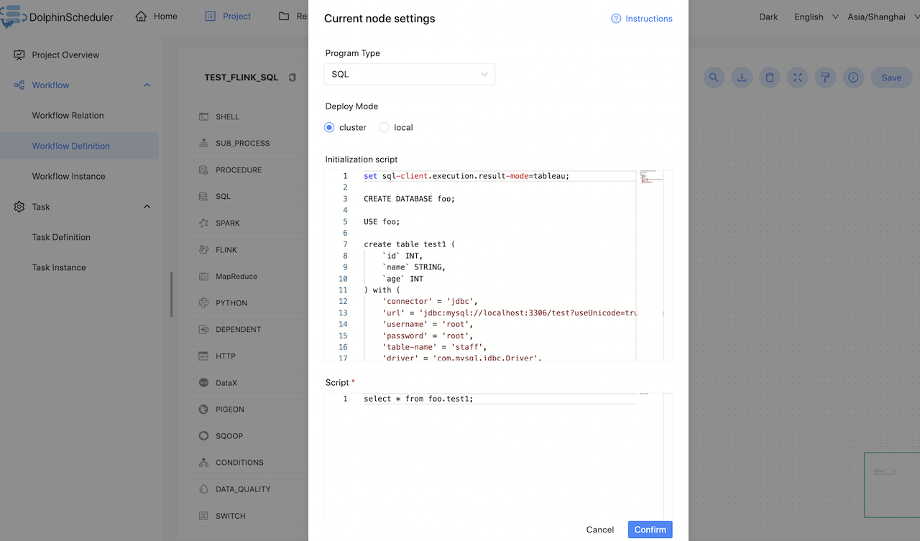Screen dimensions: 920x541
Task: Click the Cancel button
Action: pos(600,530)
